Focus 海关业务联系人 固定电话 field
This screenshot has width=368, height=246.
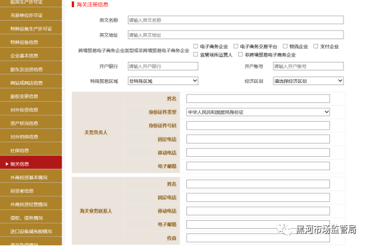click(x=258, y=197)
